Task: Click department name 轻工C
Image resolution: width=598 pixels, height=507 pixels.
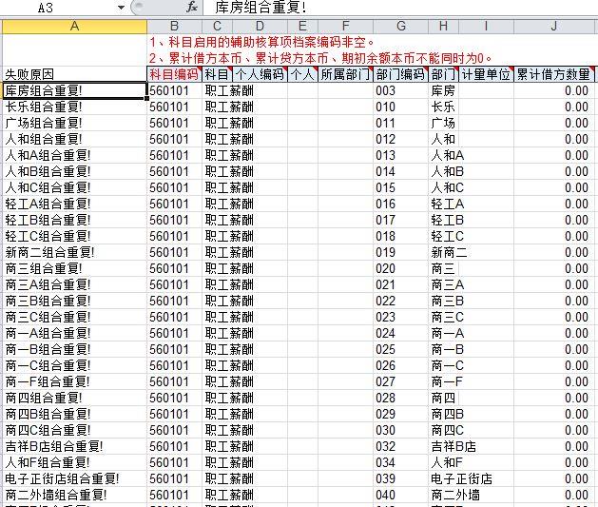Action: [x=448, y=236]
